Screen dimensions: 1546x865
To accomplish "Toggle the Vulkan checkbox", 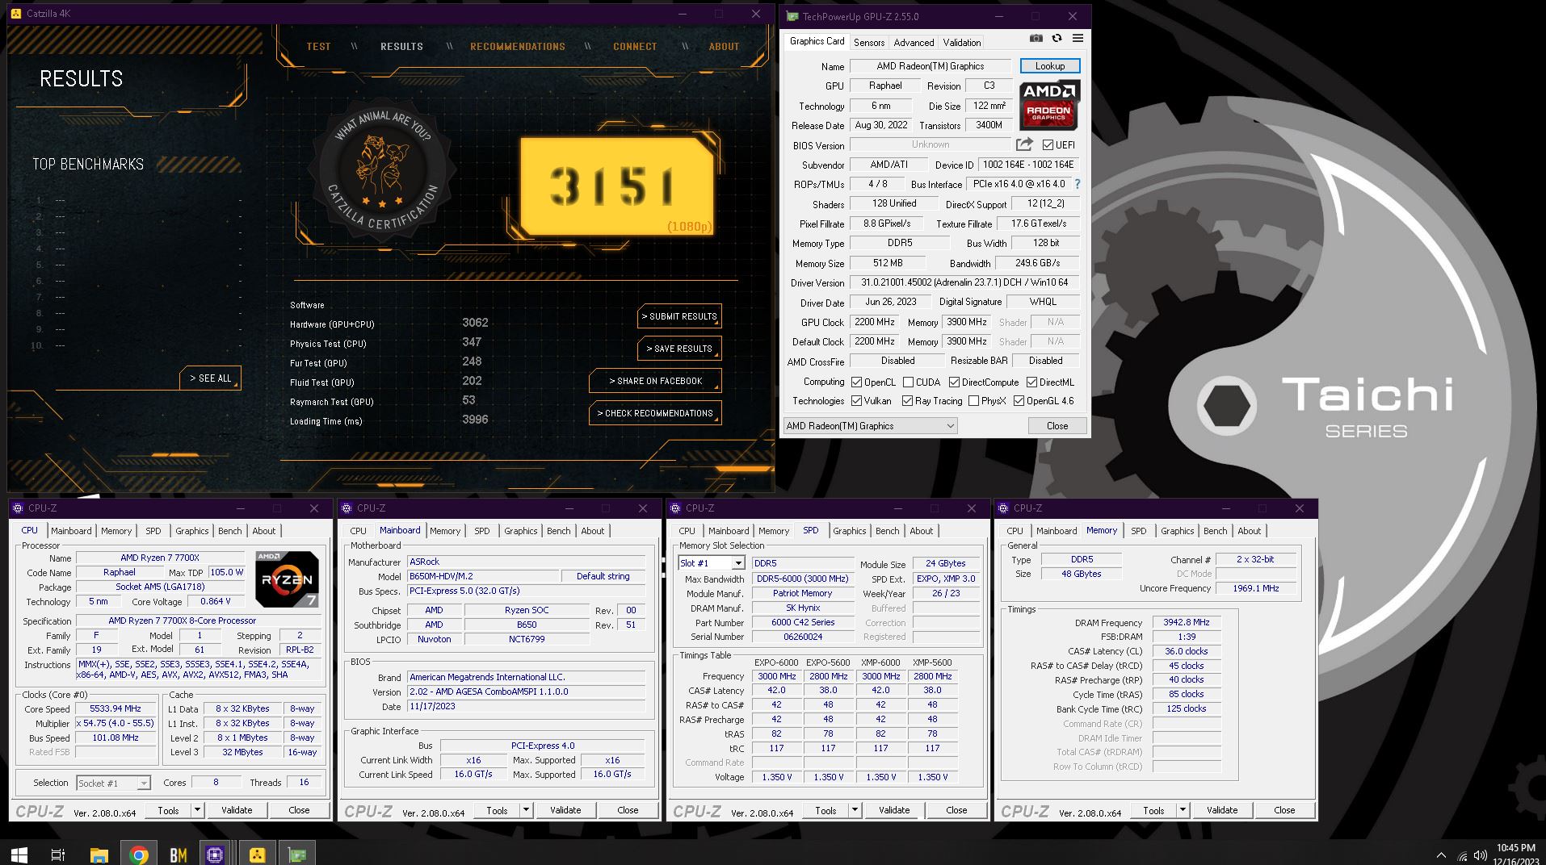I will pyautogui.click(x=856, y=401).
